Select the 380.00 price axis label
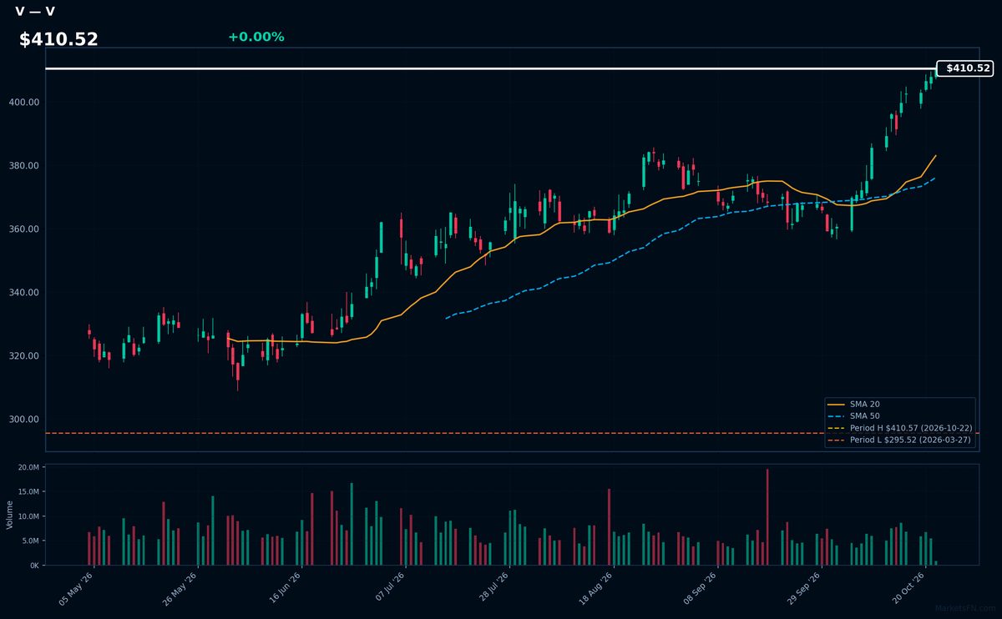This screenshot has width=1002, height=619. (23, 166)
